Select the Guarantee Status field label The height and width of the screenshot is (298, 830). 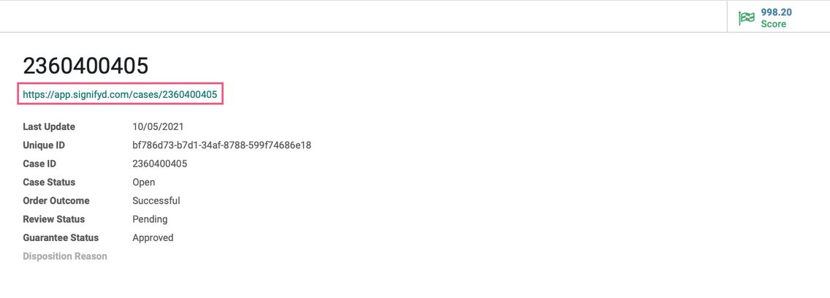point(61,237)
